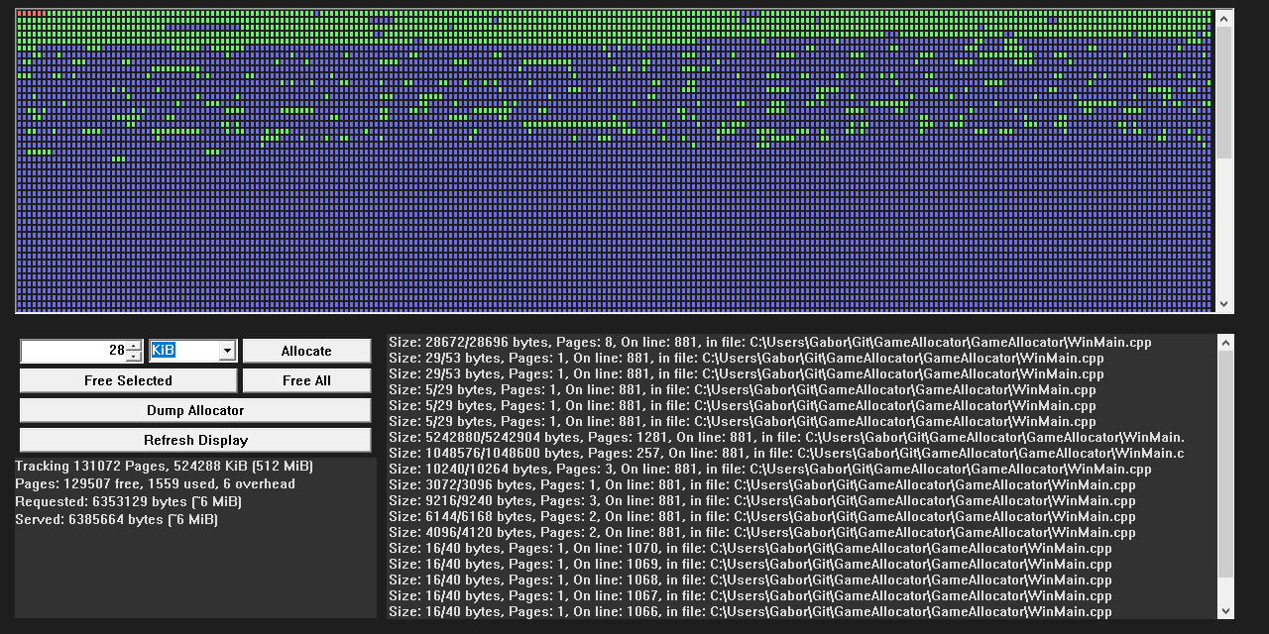
Task: Select the 1048576 bytes Pages 257 log entry
Action: pos(694,453)
